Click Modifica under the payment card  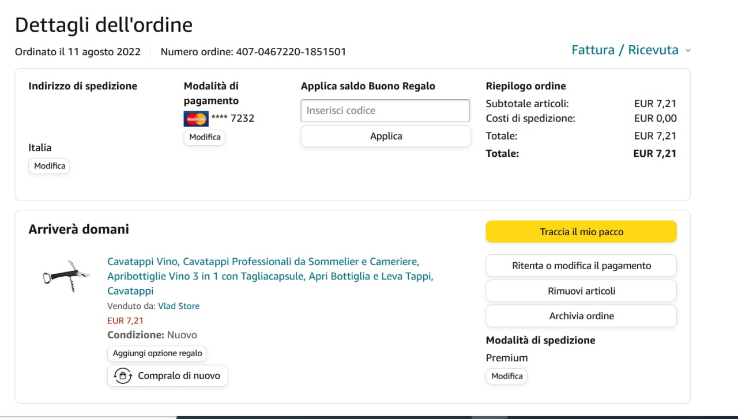click(x=205, y=137)
